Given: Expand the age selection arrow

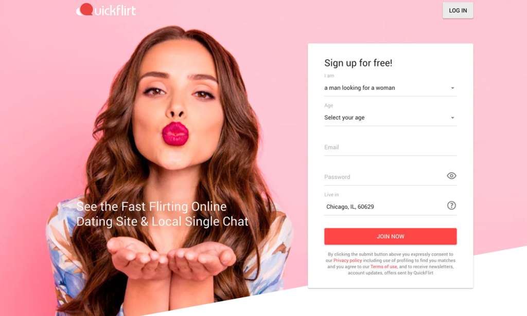Looking at the screenshot, I should click(x=452, y=118).
